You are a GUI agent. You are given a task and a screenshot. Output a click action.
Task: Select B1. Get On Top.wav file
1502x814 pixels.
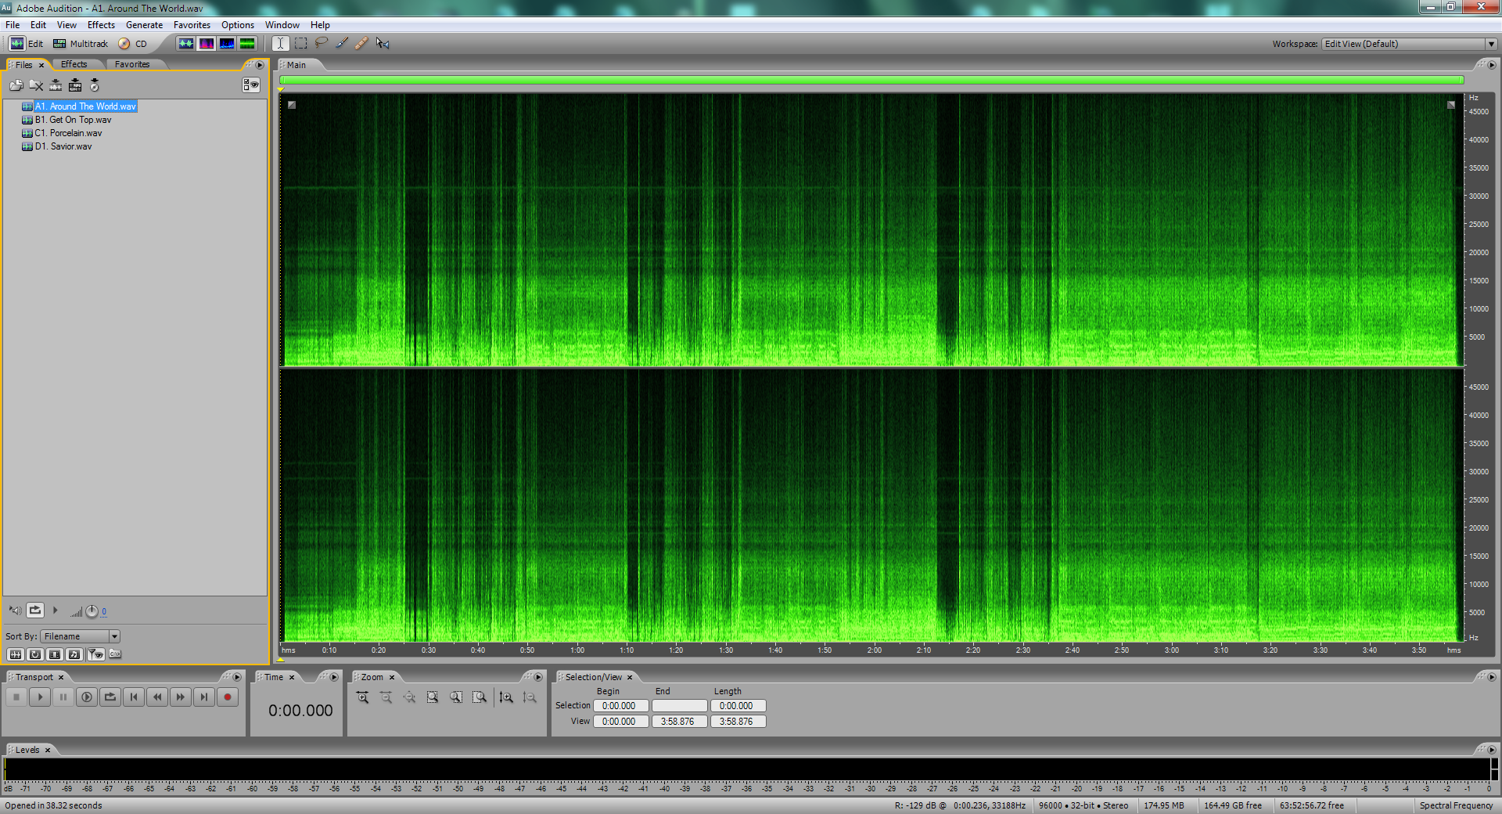[73, 120]
